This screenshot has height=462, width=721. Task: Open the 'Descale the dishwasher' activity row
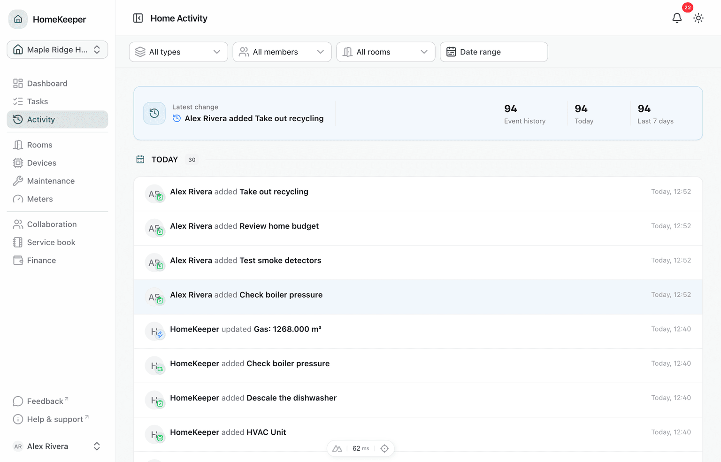tap(418, 400)
